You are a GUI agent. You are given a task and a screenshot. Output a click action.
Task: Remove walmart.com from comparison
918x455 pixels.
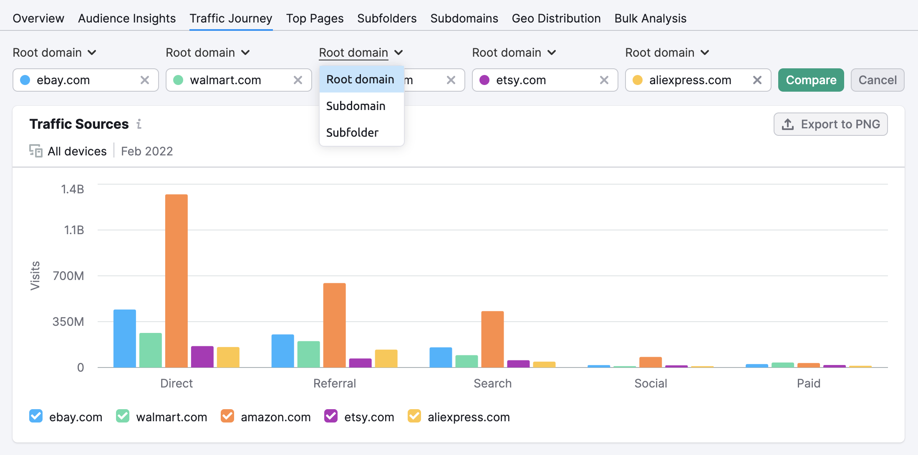tap(298, 80)
